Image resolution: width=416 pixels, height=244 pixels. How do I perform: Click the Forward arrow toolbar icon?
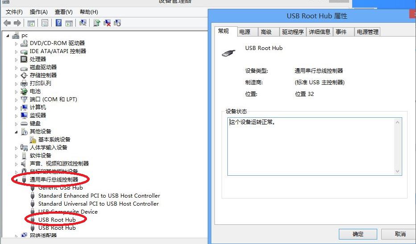(x=17, y=23)
